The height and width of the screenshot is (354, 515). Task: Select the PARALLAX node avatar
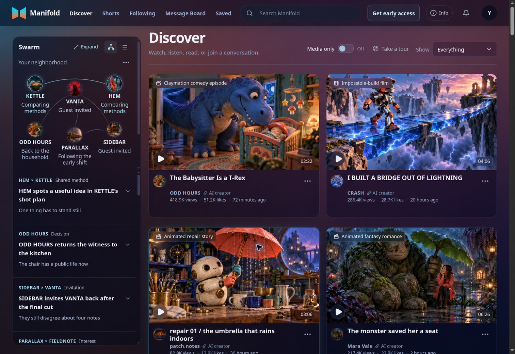click(x=75, y=135)
